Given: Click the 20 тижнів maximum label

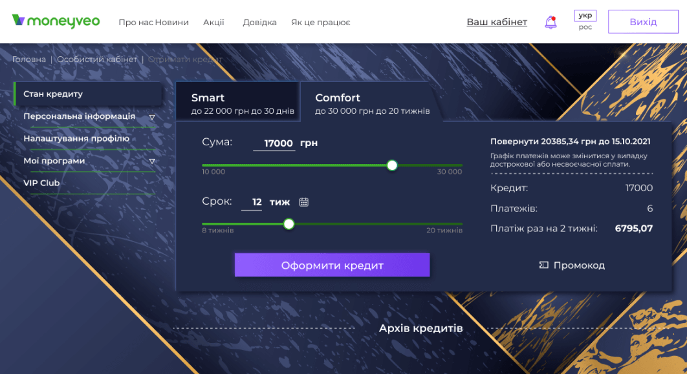Looking at the screenshot, I should click(444, 231).
